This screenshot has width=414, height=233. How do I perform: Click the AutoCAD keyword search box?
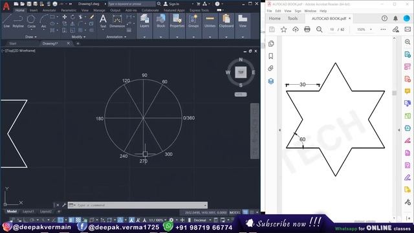[x=131, y=4]
